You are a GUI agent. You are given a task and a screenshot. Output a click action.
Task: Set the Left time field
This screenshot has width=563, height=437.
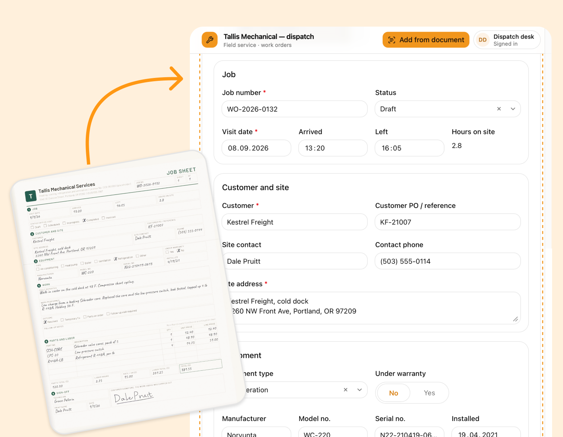(x=410, y=148)
